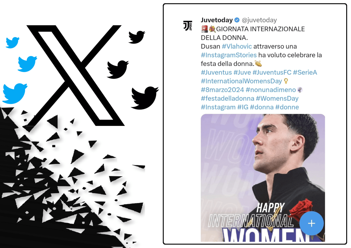Click the blue verified badge next to Juvetoday
The height and width of the screenshot is (248, 351).
click(237, 20)
